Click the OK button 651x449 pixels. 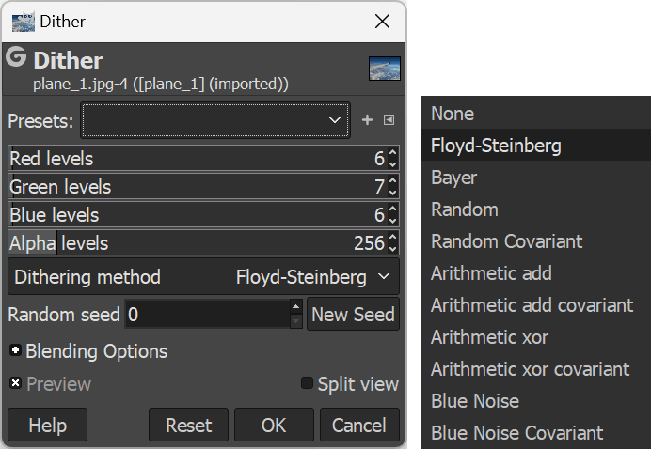click(274, 425)
